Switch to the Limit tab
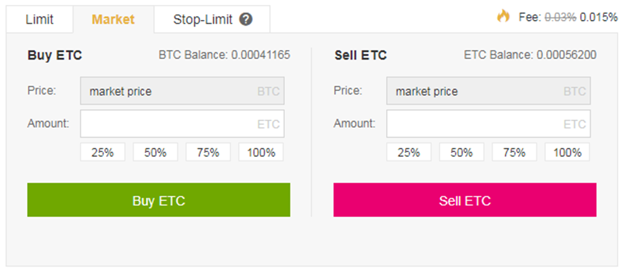Image resolution: width=625 pixels, height=275 pixels. point(39,19)
